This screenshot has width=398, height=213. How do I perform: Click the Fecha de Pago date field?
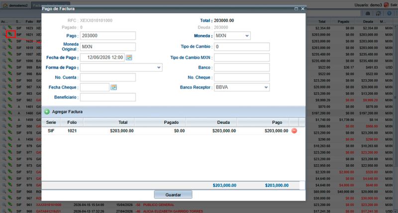pyautogui.click(x=102, y=58)
